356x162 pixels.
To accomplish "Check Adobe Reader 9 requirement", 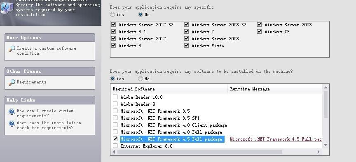I will pyautogui.click(x=115, y=104).
